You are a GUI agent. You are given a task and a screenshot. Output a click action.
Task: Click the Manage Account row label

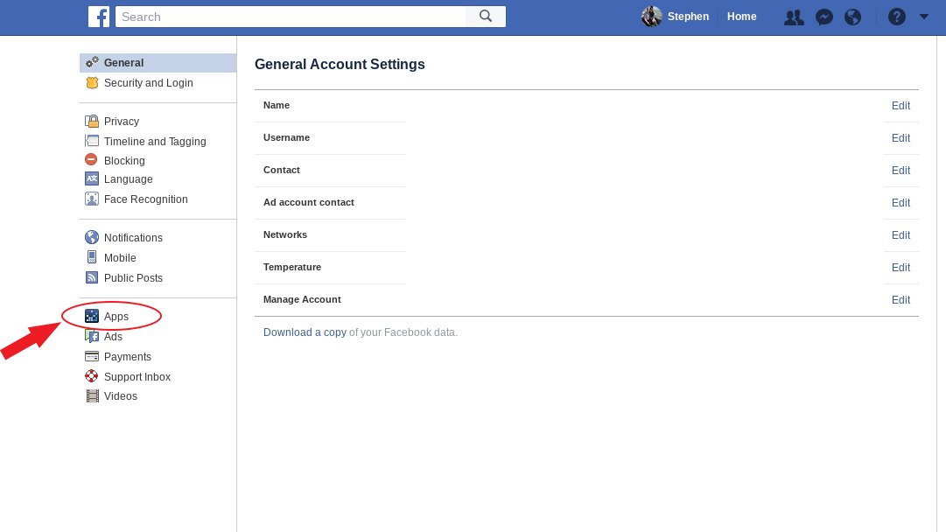[302, 300]
